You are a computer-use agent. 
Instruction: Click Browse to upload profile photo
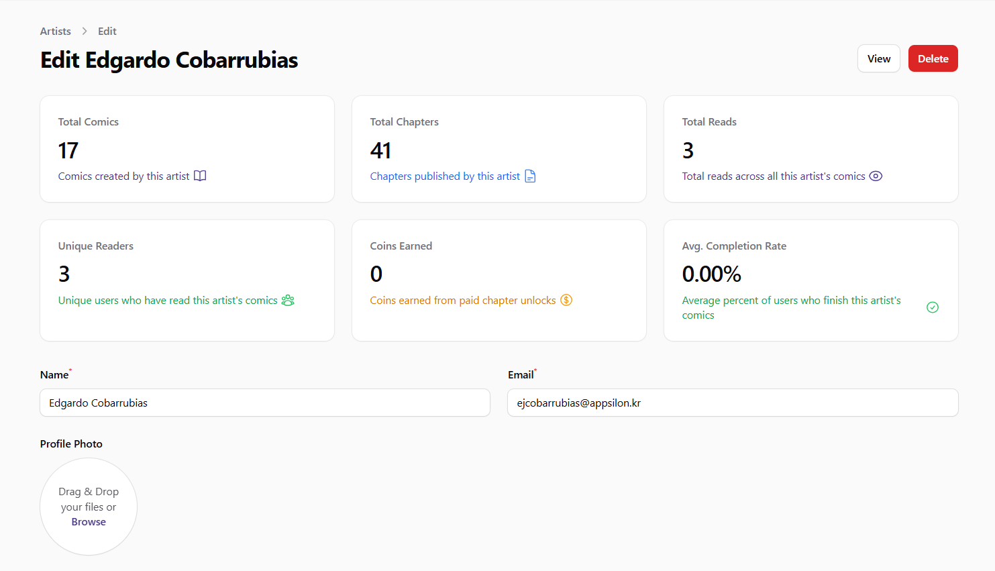coord(89,522)
